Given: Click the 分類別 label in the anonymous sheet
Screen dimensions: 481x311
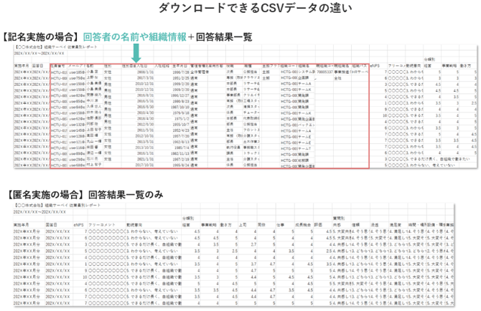Looking at the screenshot, I should click(x=188, y=219).
